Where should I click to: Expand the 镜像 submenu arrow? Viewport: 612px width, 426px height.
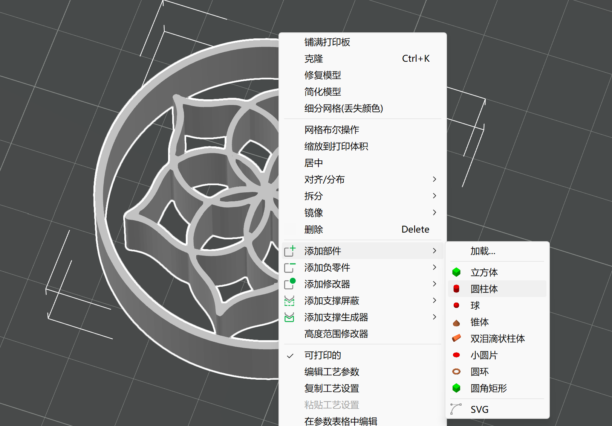click(435, 212)
